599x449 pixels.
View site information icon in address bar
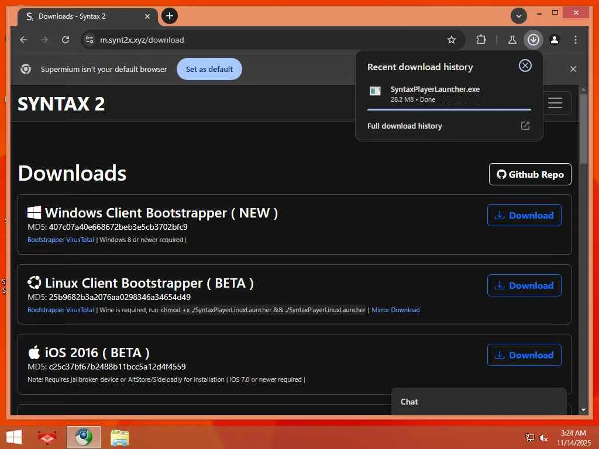(89, 40)
